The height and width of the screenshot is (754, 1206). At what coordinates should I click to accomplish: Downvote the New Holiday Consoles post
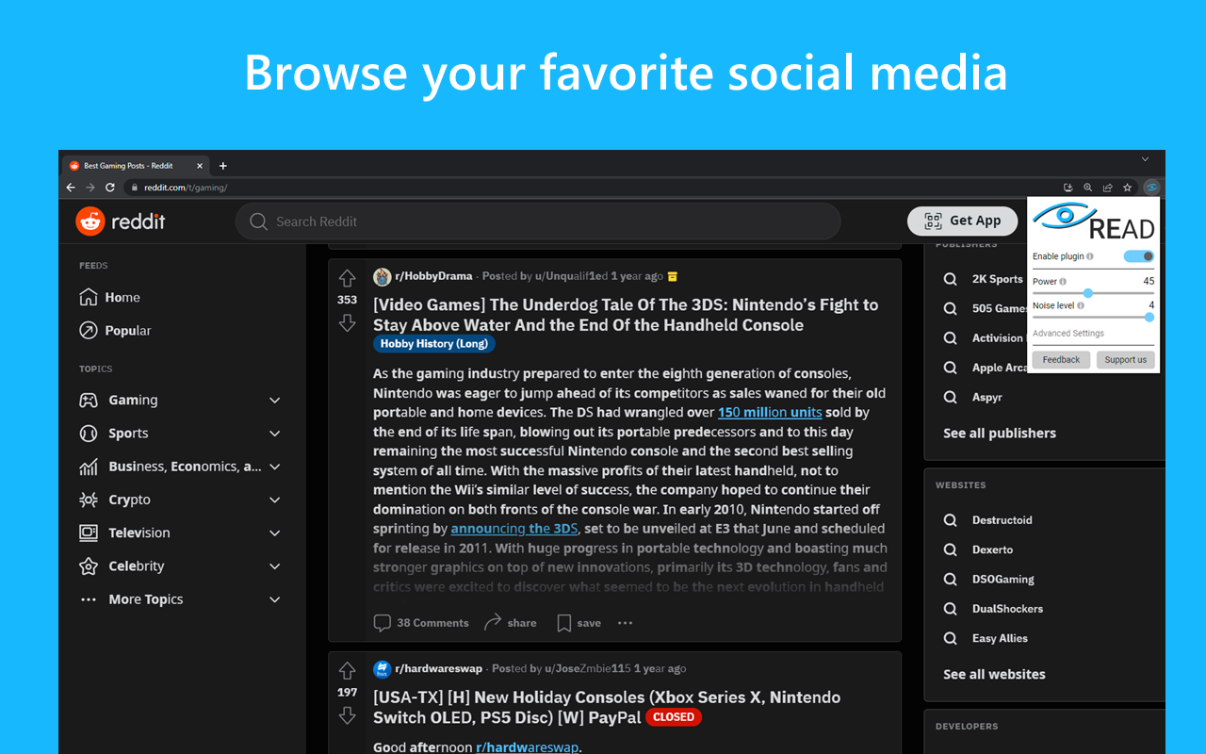(347, 715)
